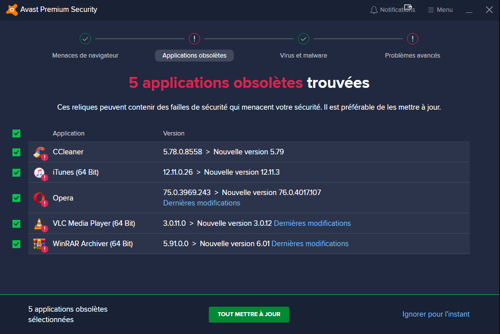The width and height of the screenshot is (500, 334).
Task: Click the iTunes (64 Bit) name
Action: click(x=75, y=172)
